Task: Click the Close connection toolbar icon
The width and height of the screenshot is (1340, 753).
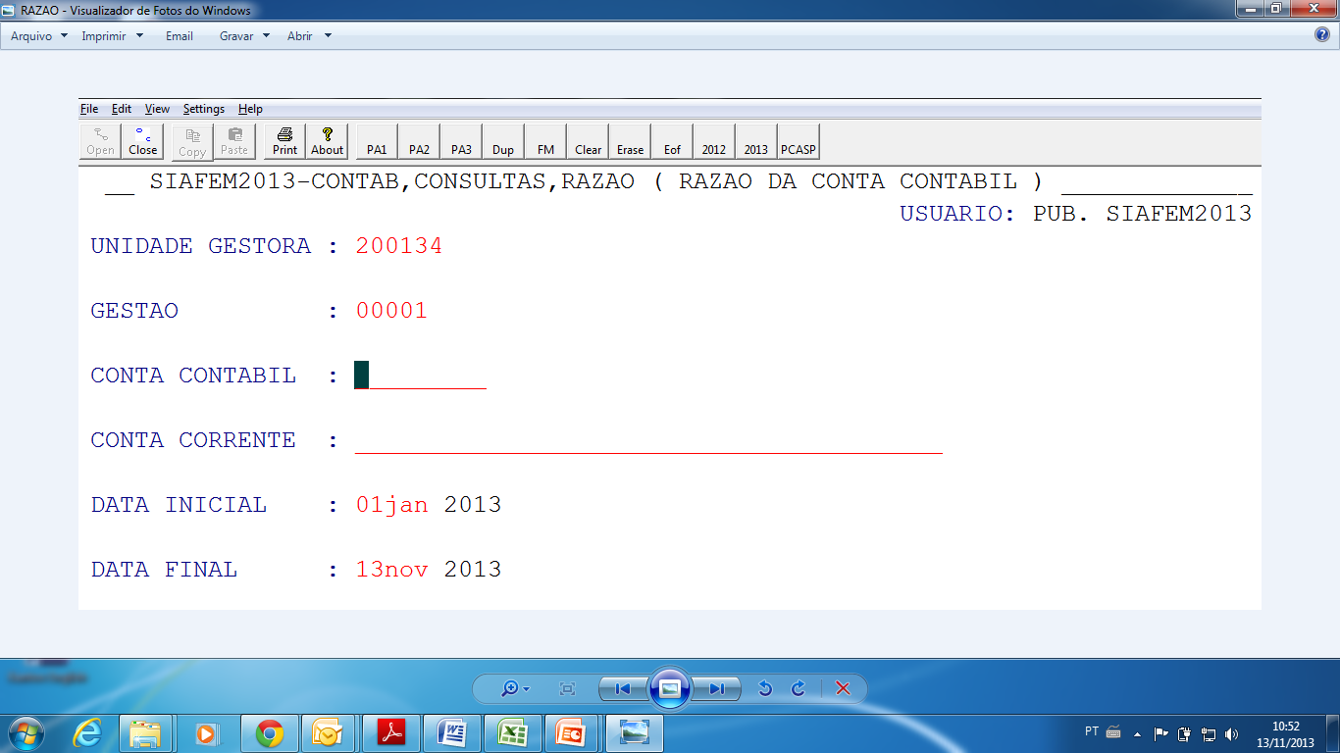Action: 142,141
